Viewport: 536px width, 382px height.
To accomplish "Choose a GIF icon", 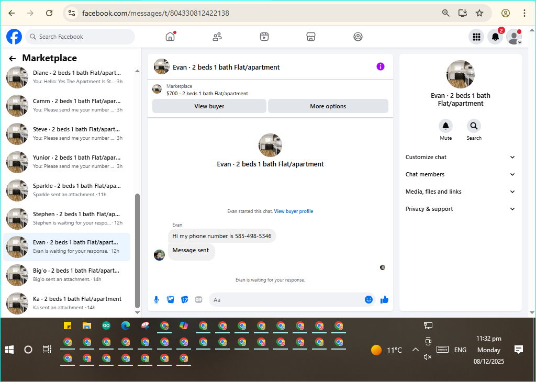I will [198, 300].
